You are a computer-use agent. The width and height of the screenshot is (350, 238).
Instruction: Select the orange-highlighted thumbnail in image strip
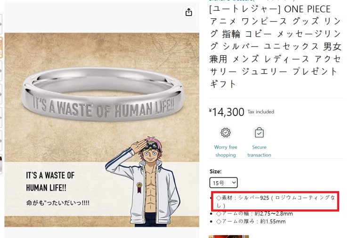(1, 47)
